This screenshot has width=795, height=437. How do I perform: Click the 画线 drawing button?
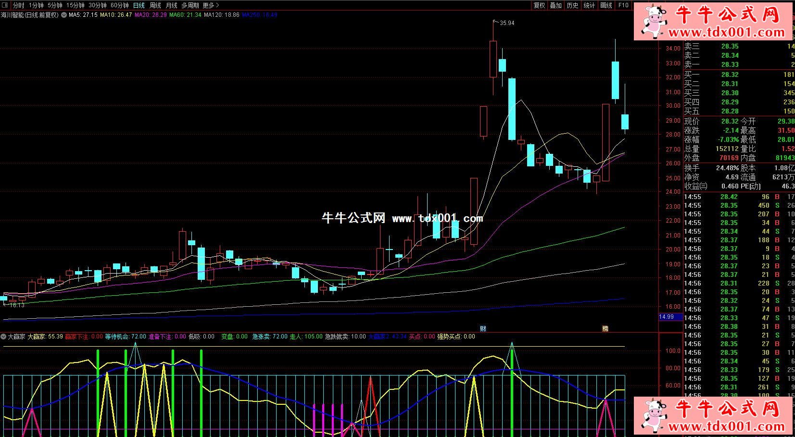[x=606, y=5]
